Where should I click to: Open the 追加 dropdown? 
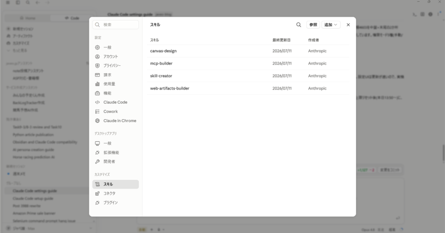point(331,25)
